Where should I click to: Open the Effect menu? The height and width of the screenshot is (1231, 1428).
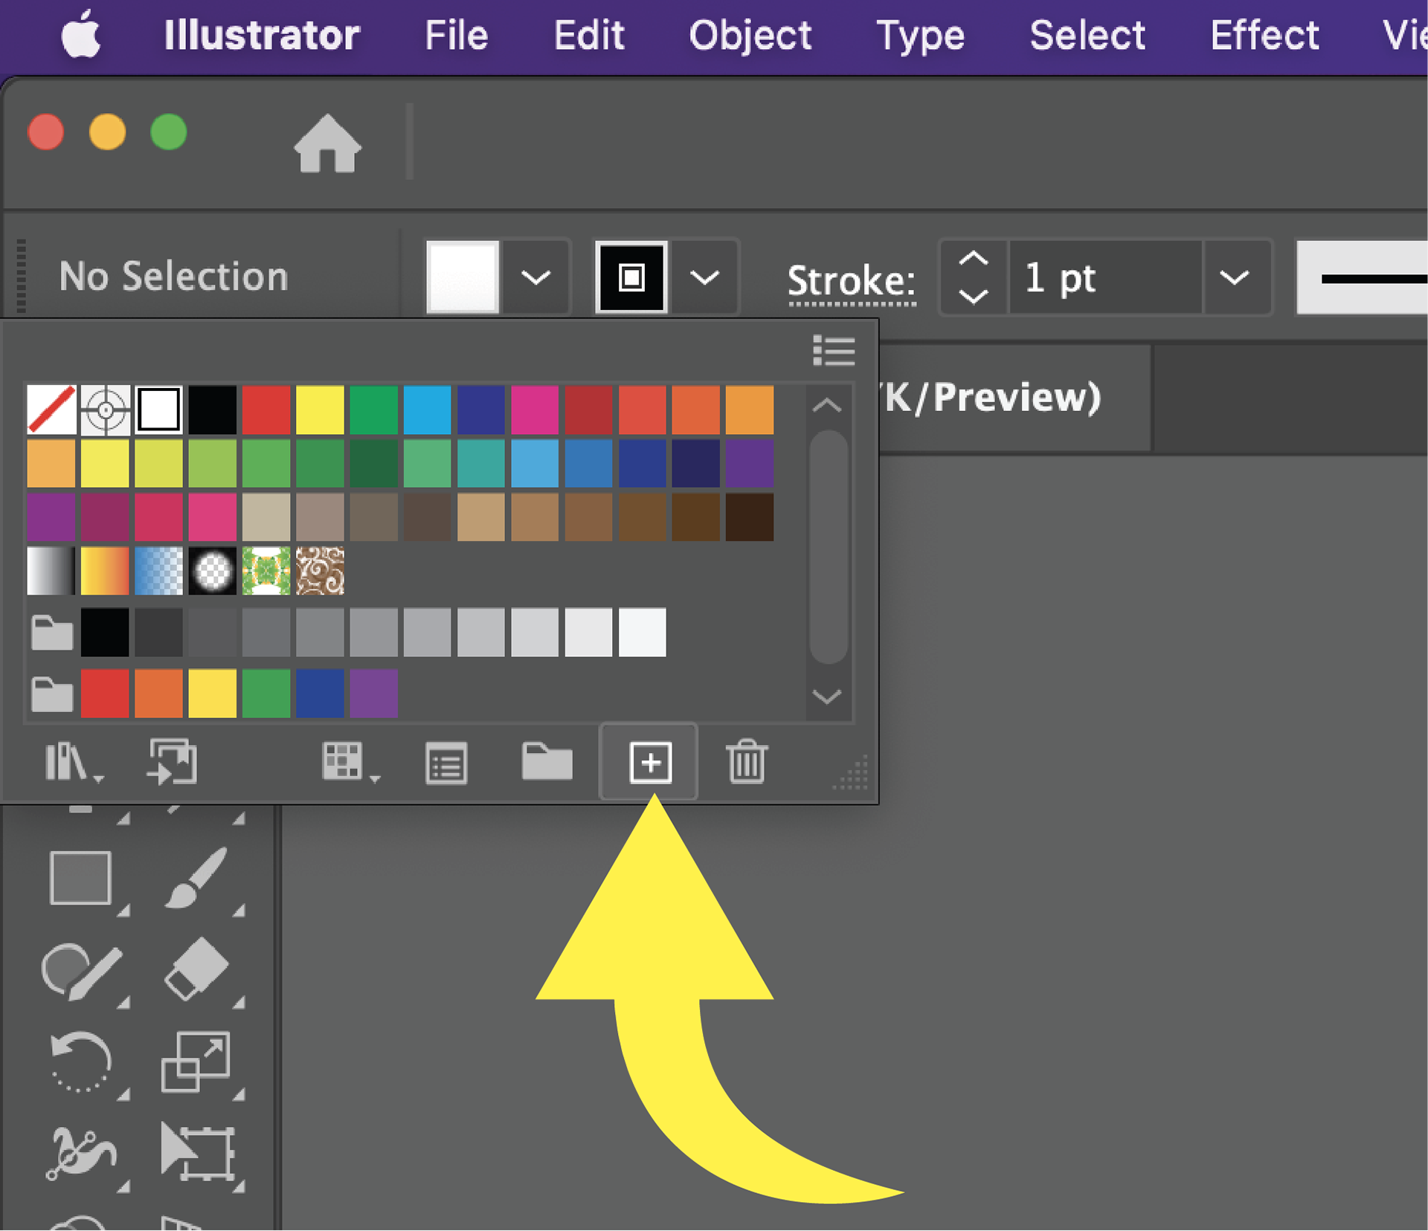(1264, 35)
